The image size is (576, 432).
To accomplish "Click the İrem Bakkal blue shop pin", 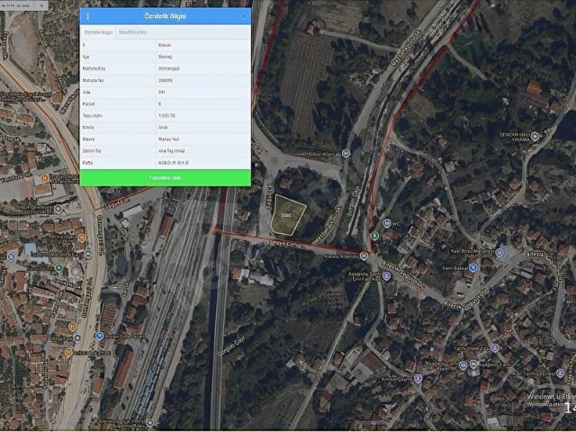I will [473, 267].
